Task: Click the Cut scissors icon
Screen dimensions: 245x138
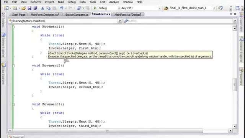Action: tap(42, 8)
